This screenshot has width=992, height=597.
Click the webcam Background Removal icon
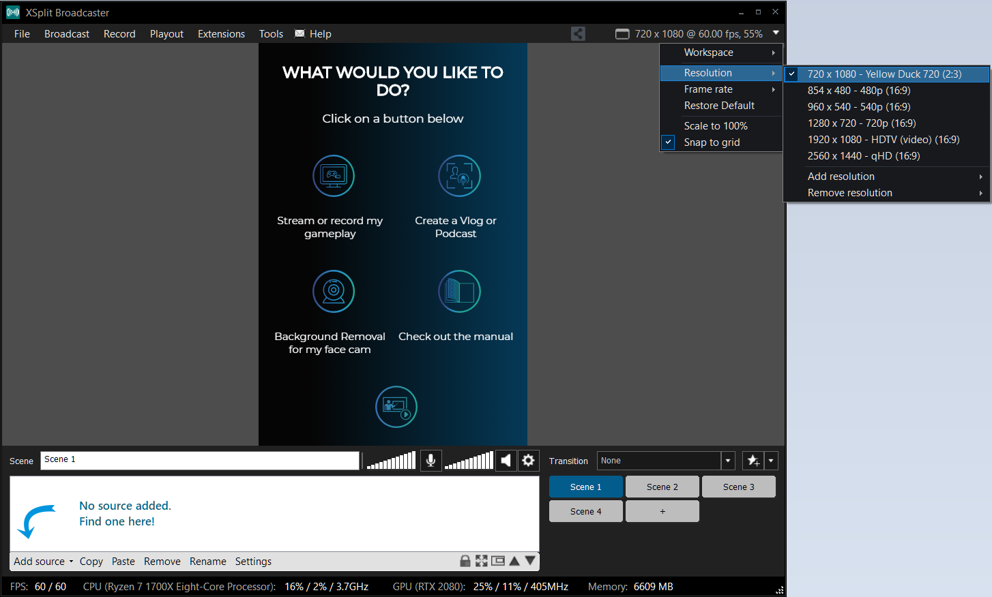(x=334, y=291)
